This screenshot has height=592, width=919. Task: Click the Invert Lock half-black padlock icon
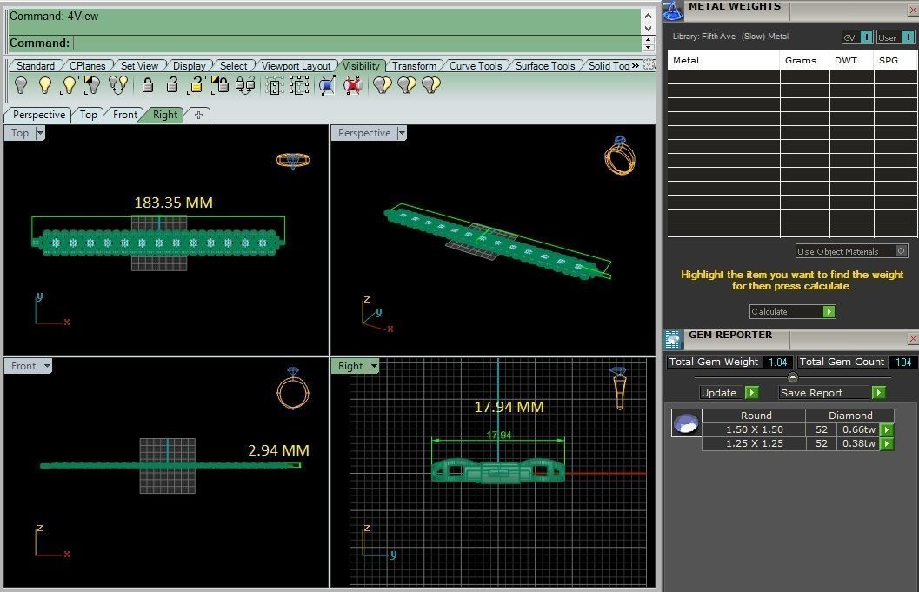click(220, 85)
